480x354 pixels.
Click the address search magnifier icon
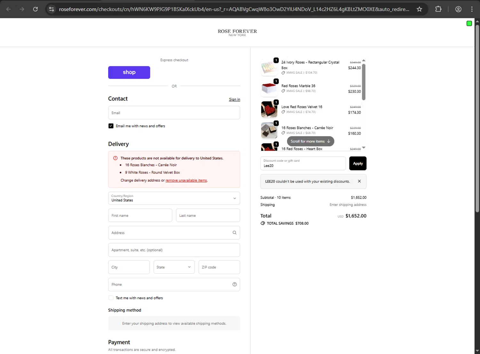click(235, 233)
